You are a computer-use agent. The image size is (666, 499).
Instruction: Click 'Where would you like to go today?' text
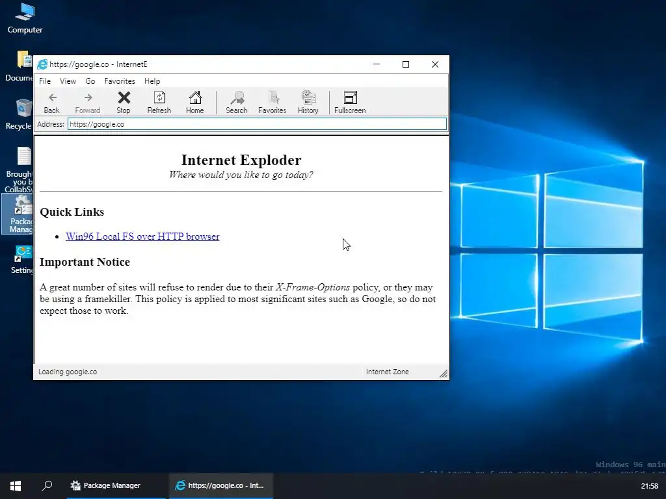point(241,175)
